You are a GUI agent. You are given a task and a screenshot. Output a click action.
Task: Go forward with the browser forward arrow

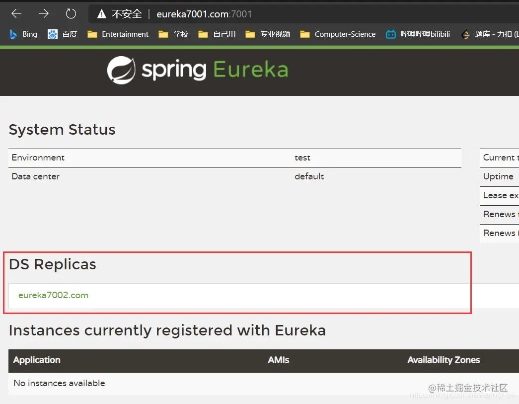pos(43,14)
